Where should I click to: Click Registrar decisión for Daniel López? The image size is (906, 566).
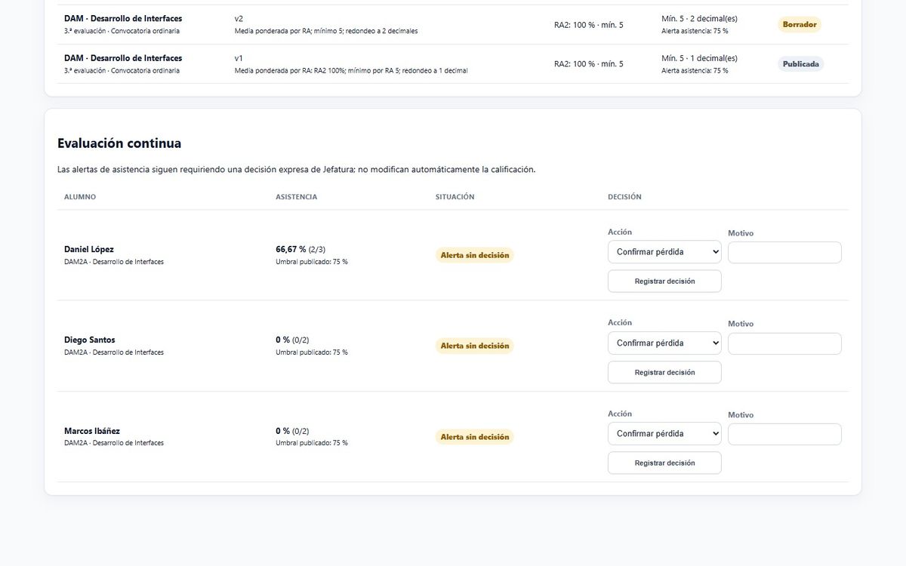pyautogui.click(x=664, y=281)
